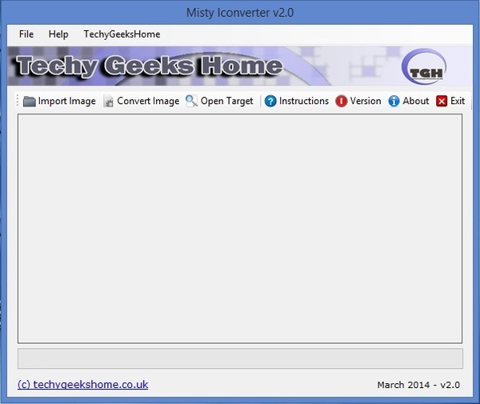This screenshot has height=404, width=480.
Task: Open the TechyGeeksHome menu
Action: [x=122, y=34]
